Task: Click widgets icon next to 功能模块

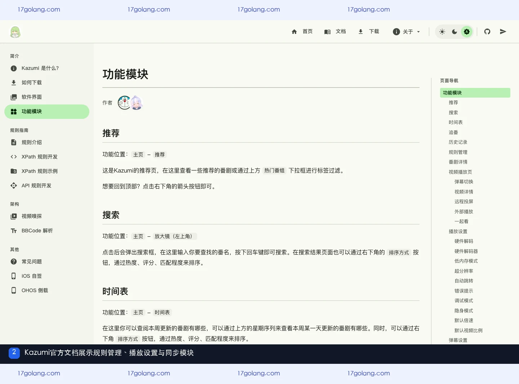Action: (x=14, y=112)
